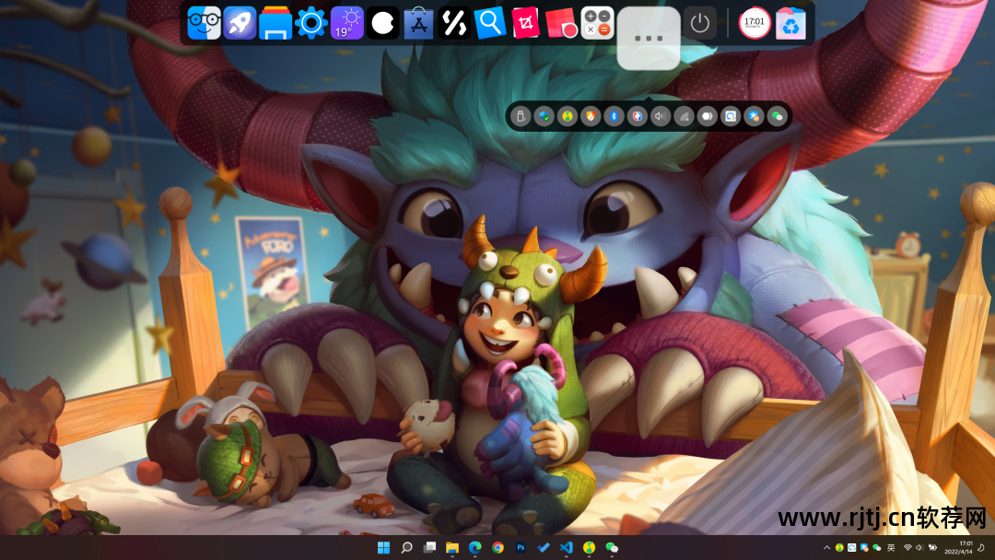Screen dimensions: 995x560
Task: Toggle the moon focus assist icon on taskbar
Action: [982, 548]
